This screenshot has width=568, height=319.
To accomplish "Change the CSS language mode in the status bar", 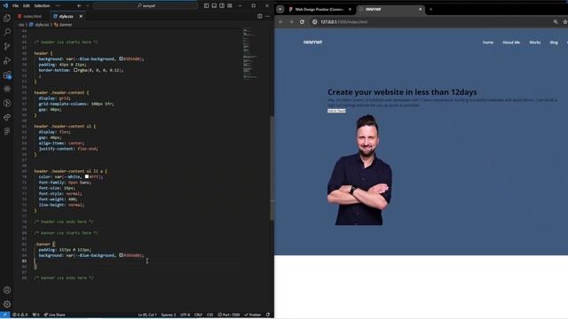I will (x=210, y=315).
